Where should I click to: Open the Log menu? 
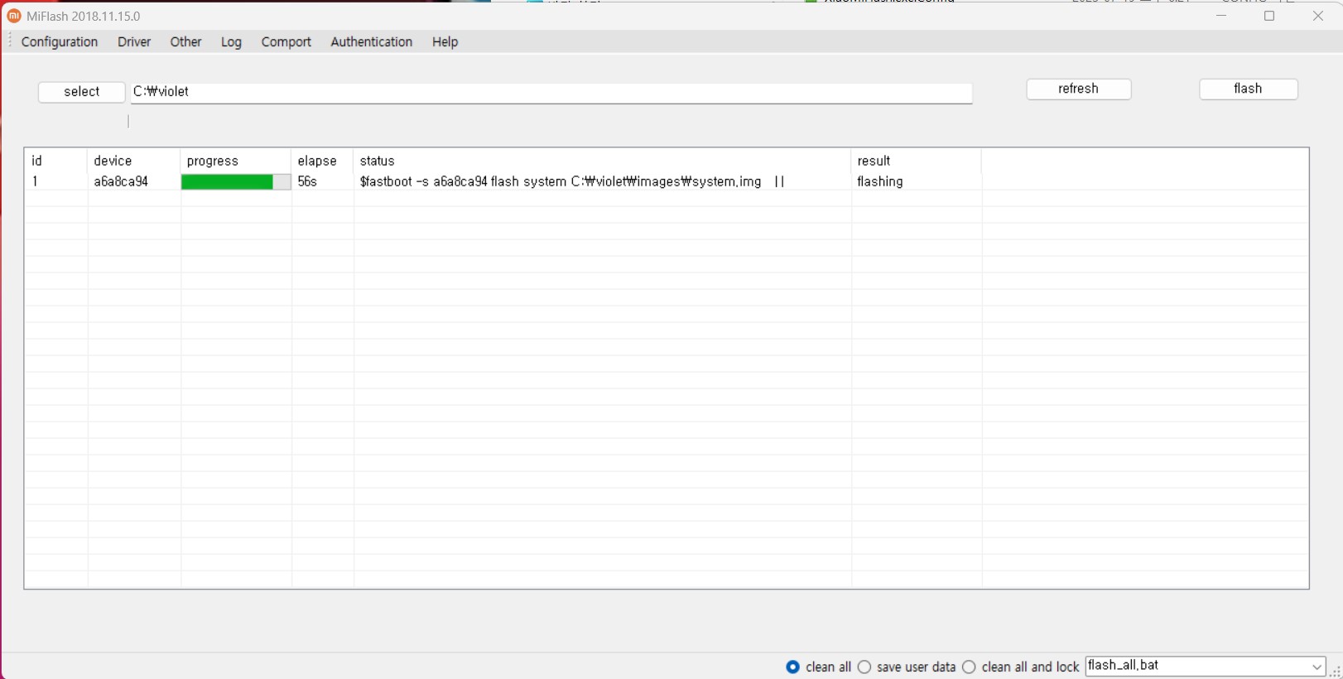coord(231,41)
